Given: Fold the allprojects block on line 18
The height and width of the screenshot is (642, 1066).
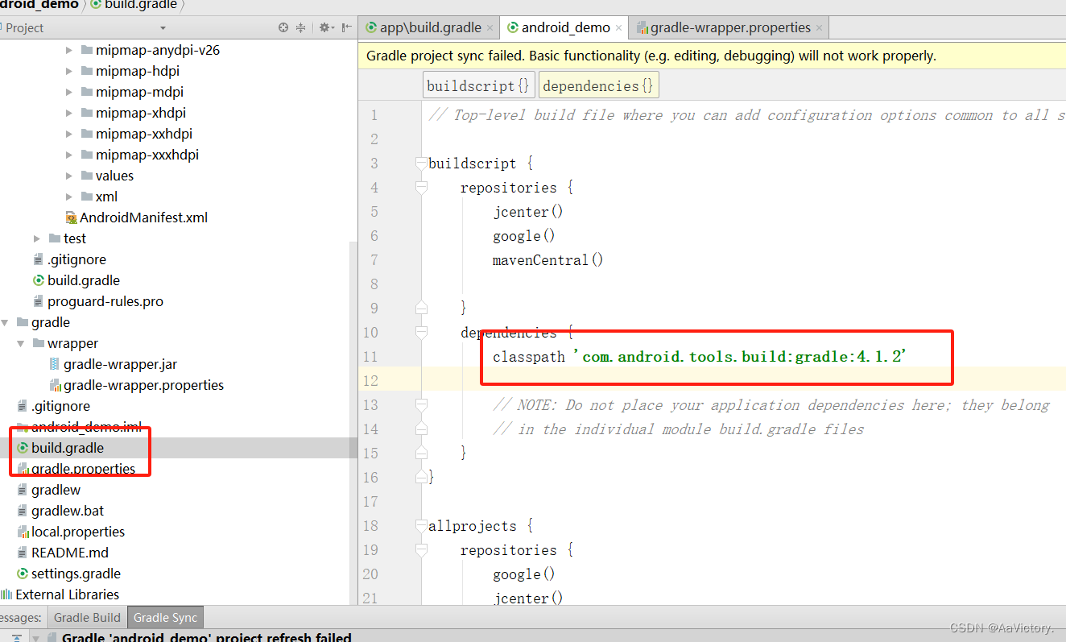Looking at the screenshot, I should [420, 526].
